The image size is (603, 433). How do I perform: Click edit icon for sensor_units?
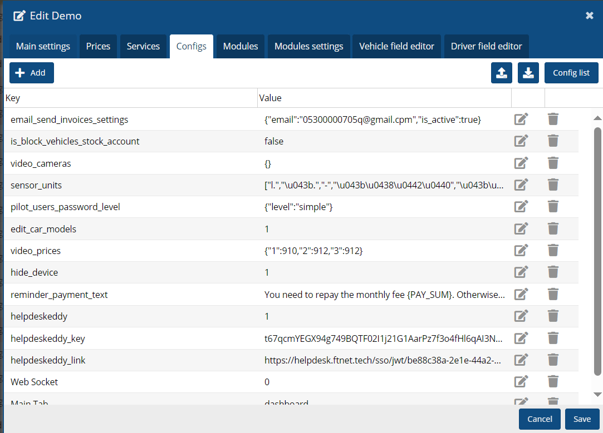point(521,185)
